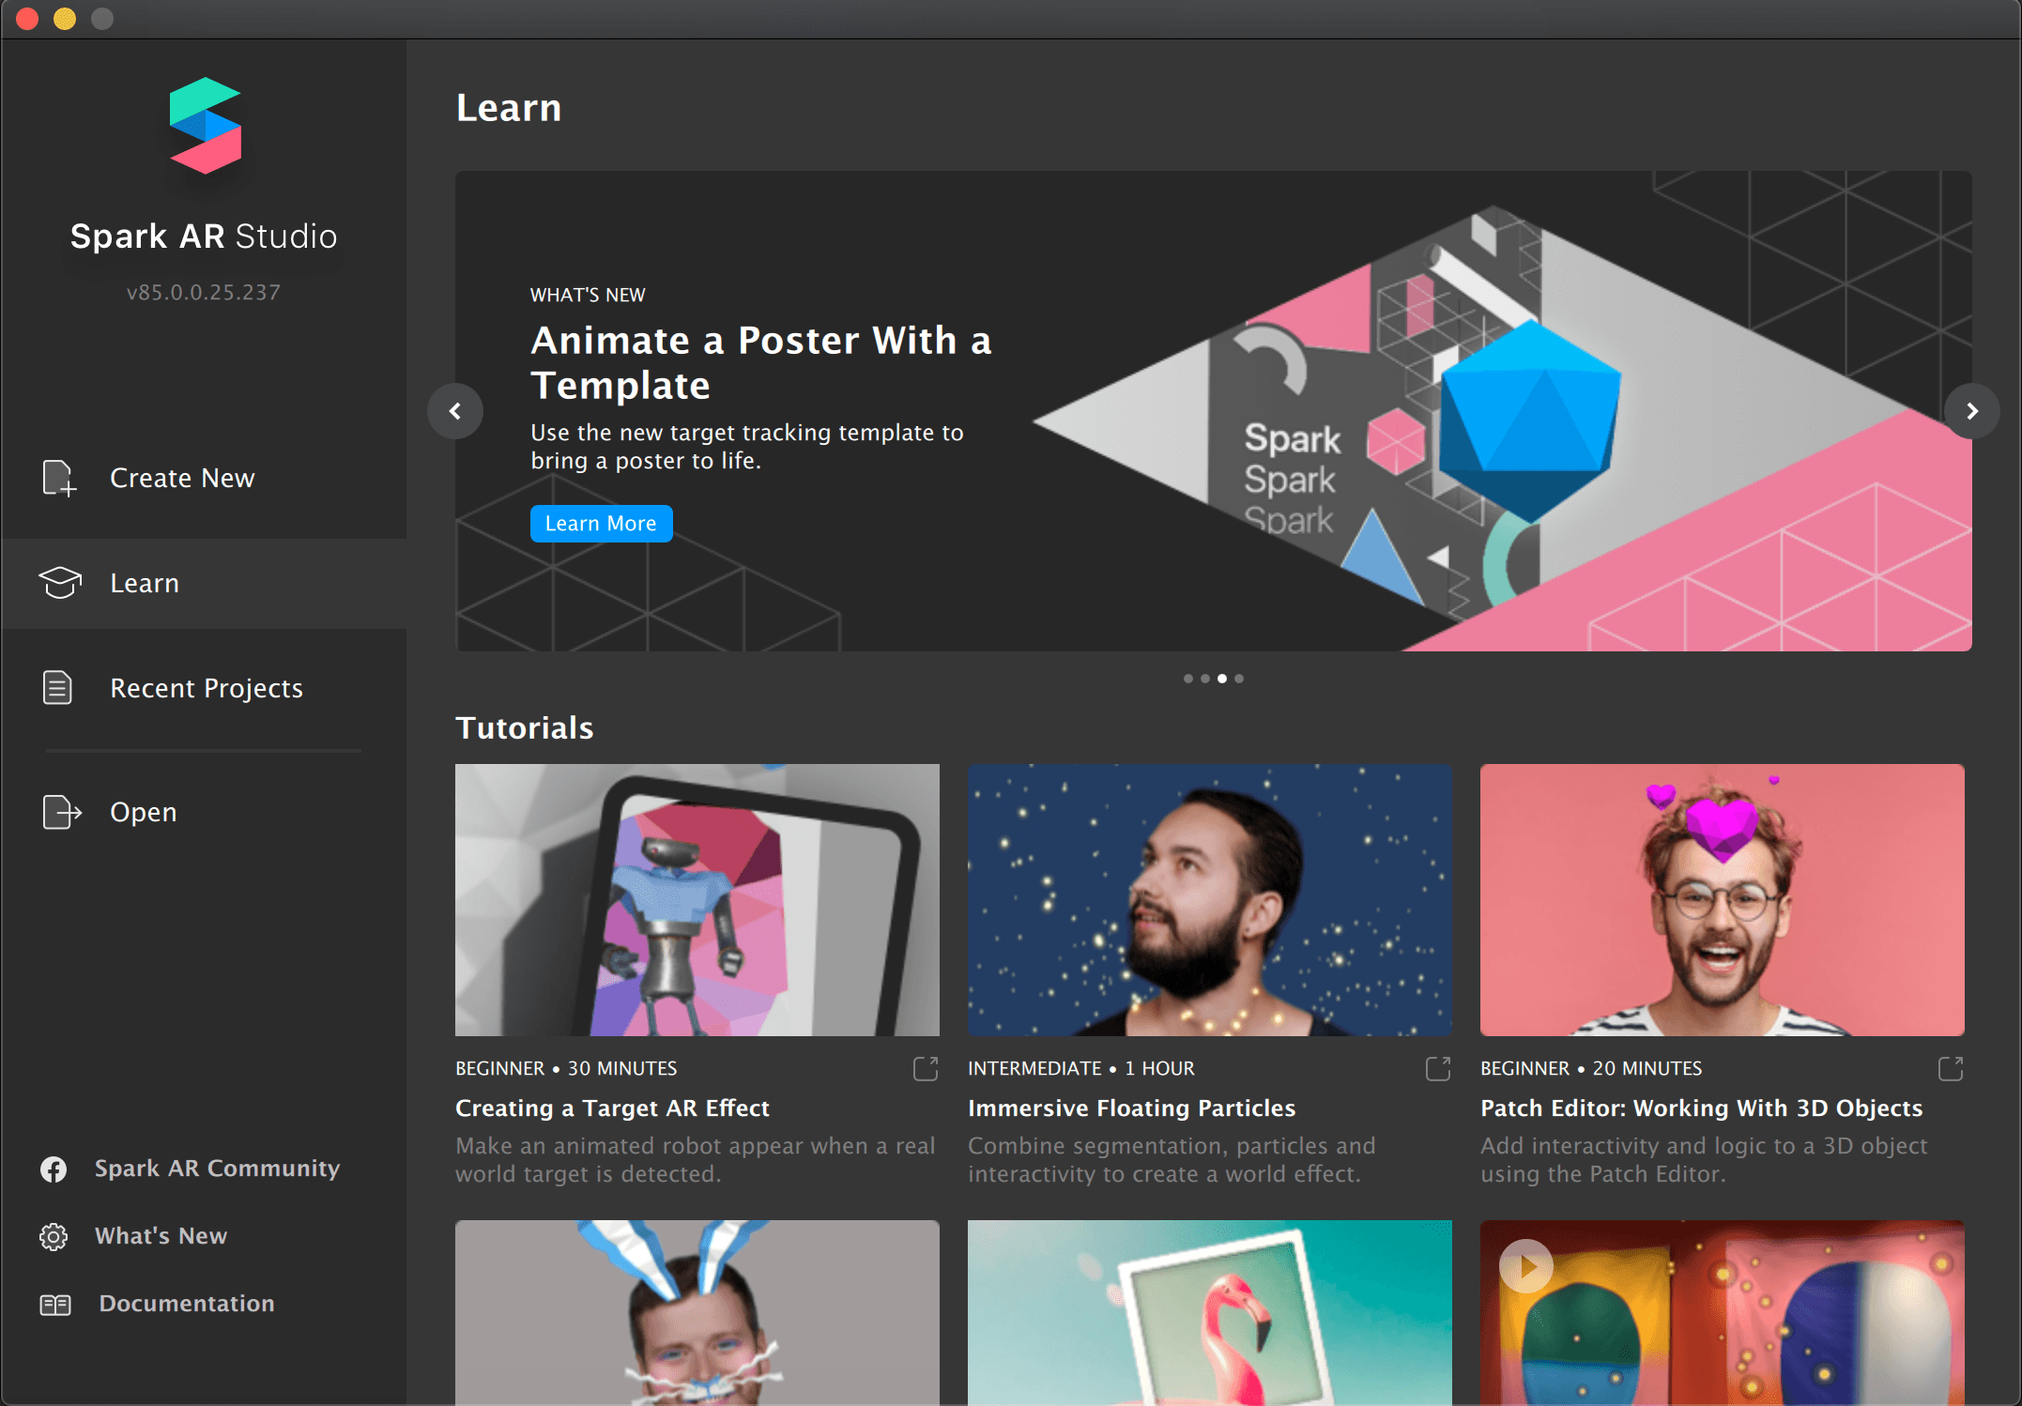2022x1406 pixels.
Task: Open Recent Projects list
Action: coord(205,688)
